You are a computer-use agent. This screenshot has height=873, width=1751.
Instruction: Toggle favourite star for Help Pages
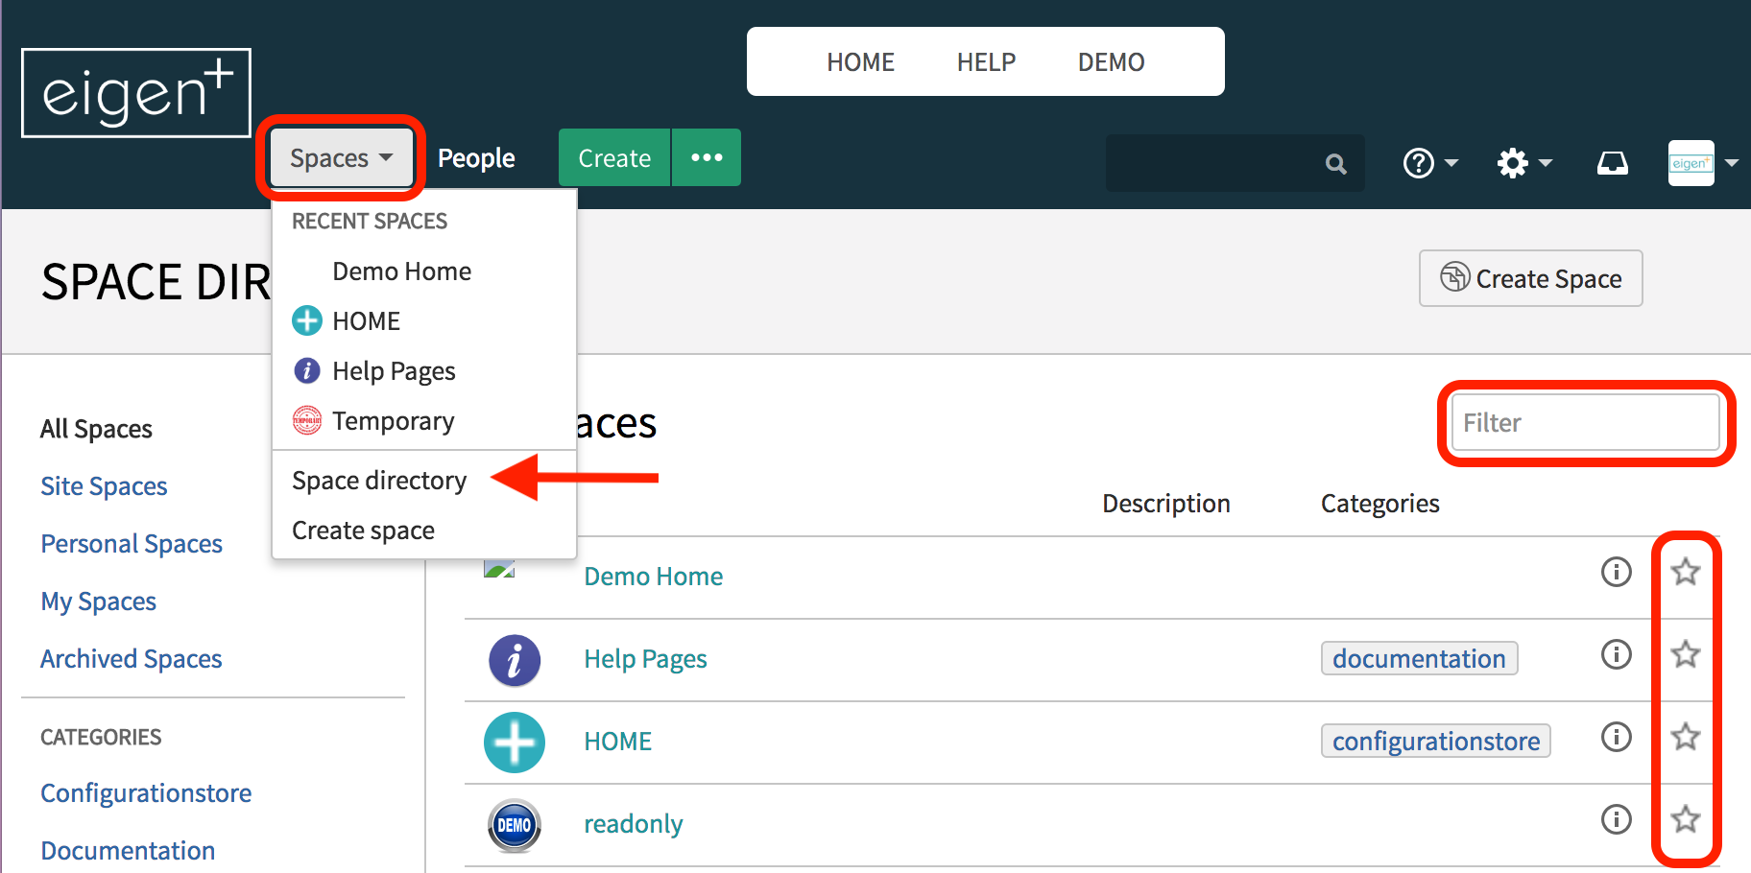pos(1686,654)
